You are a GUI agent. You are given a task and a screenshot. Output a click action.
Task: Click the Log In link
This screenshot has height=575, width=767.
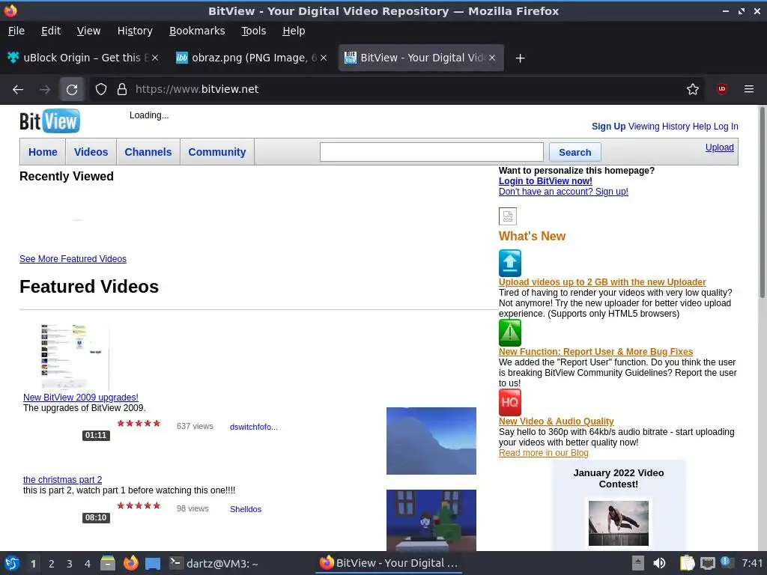[x=725, y=126]
